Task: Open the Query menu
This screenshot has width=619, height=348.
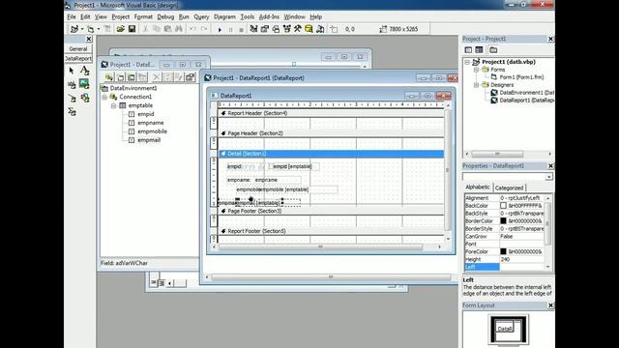Action: point(201,16)
